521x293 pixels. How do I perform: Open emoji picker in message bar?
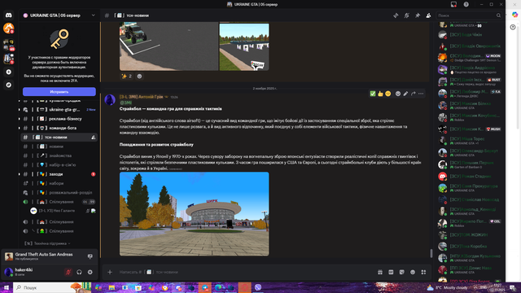pyautogui.click(x=413, y=272)
